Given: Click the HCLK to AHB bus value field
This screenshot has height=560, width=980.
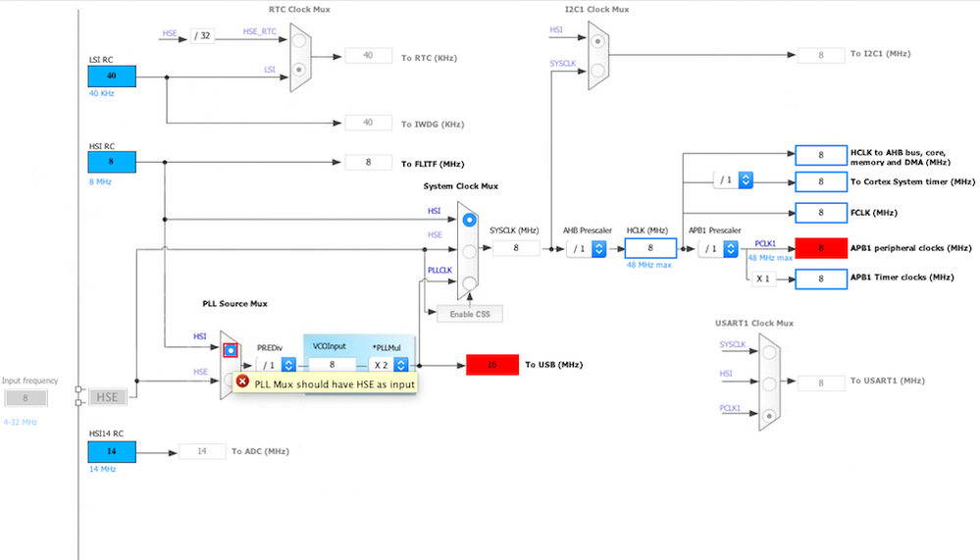Looking at the screenshot, I should (821, 155).
